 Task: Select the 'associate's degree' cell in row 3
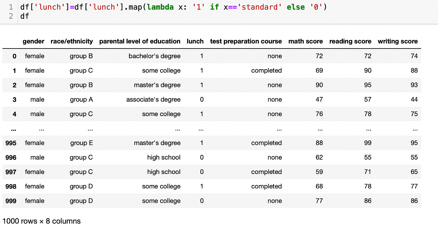153,100
